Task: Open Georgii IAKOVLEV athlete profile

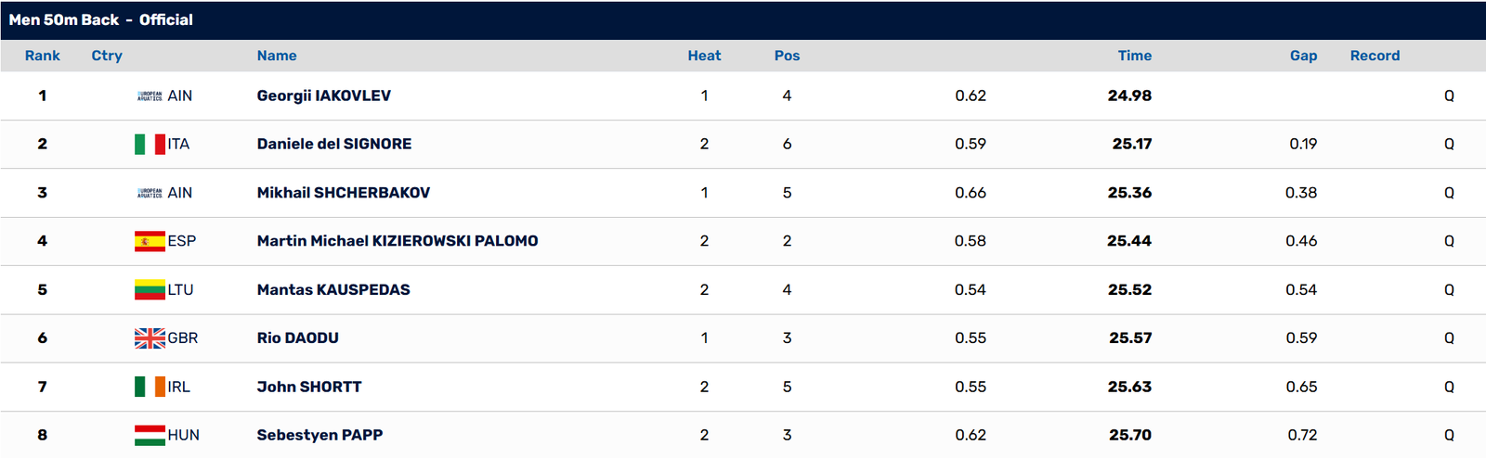Action: tap(324, 95)
